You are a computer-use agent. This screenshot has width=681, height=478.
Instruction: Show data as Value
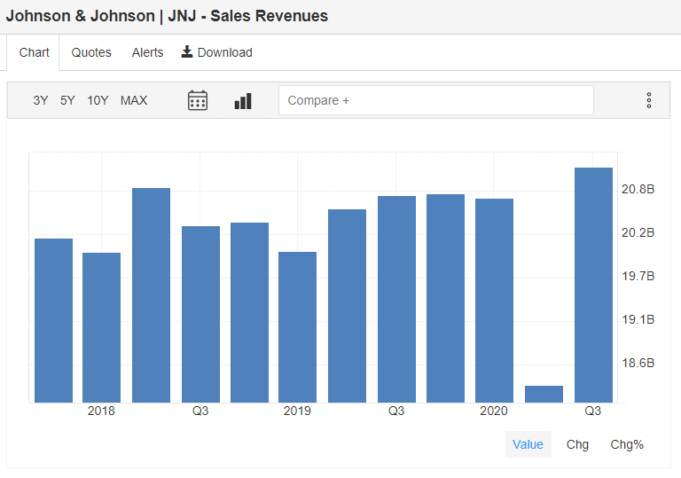coord(528,444)
